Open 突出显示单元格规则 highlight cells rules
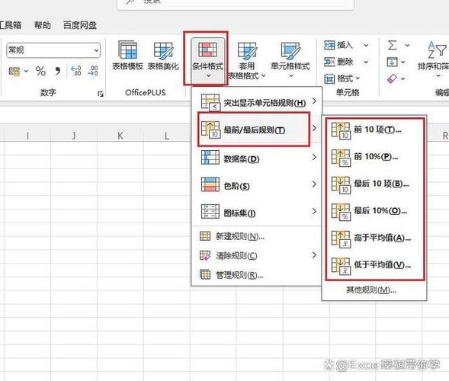This screenshot has width=449, height=381. coord(257,102)
